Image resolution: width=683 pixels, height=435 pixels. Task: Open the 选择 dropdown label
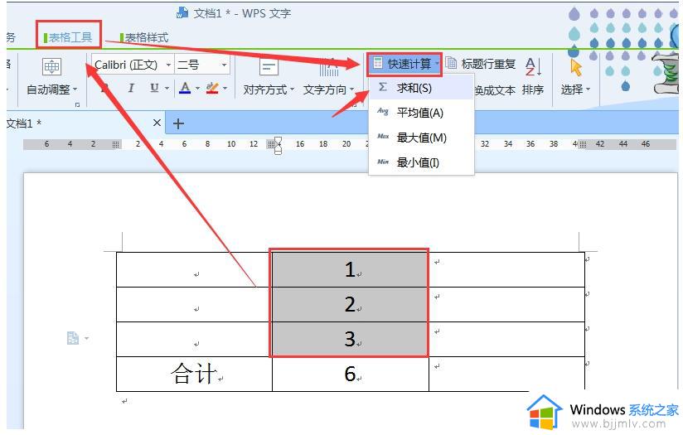click(x=575, y=89)
